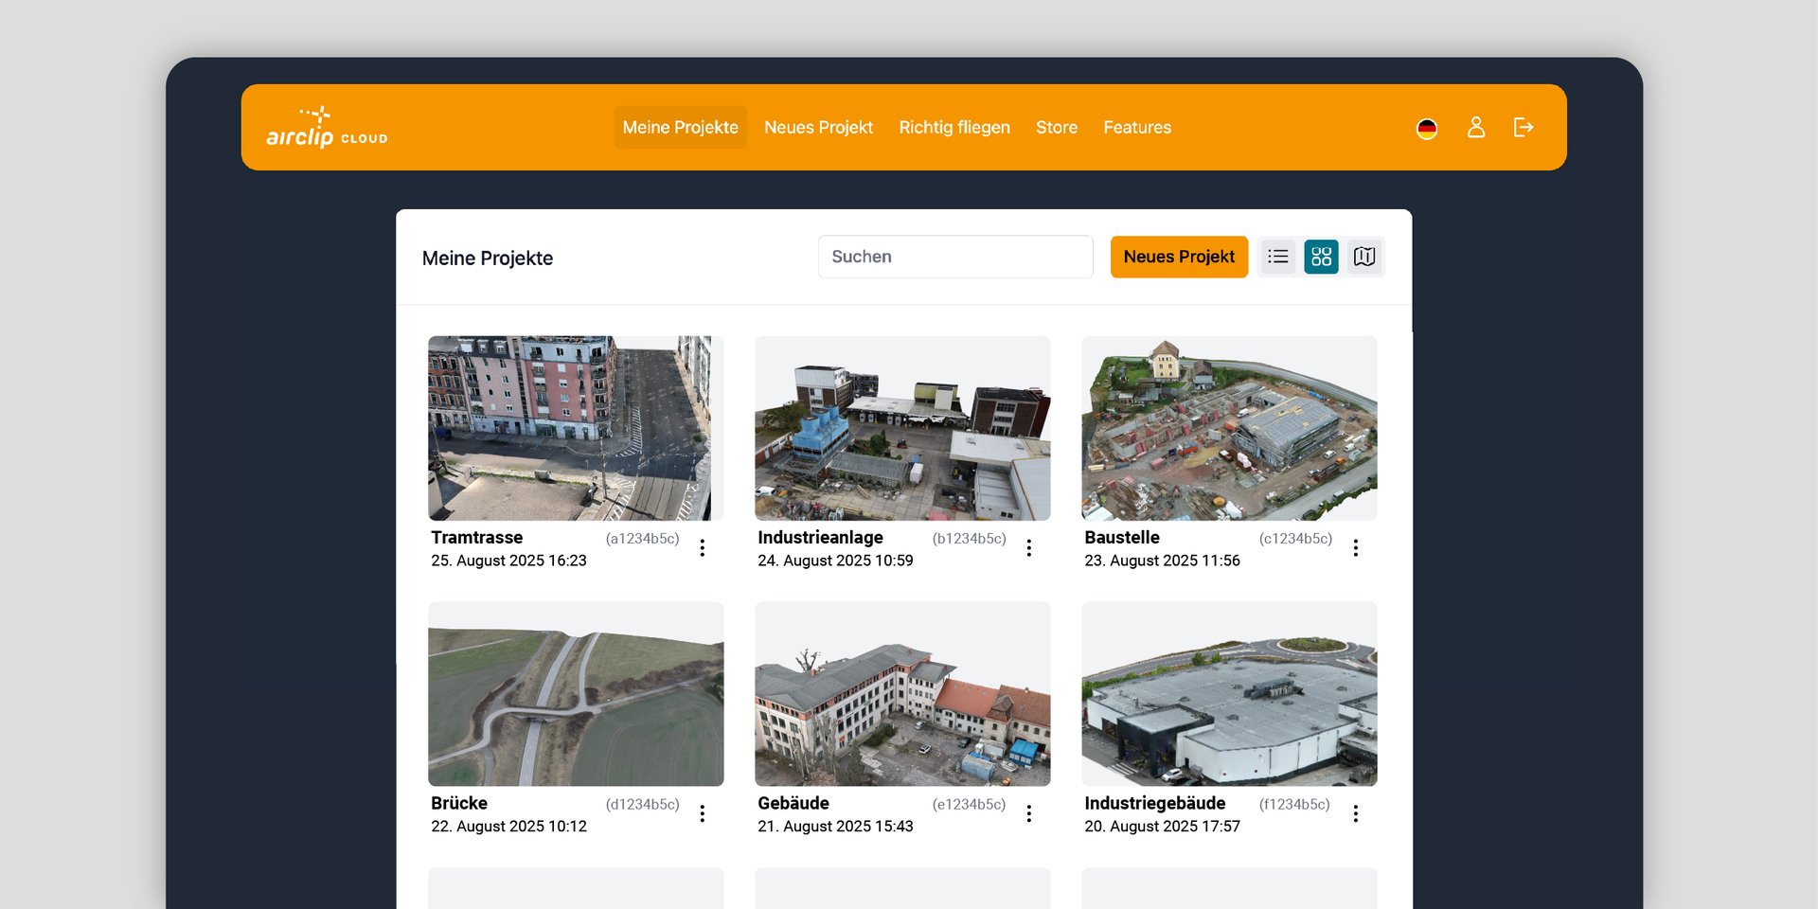Click project ID (e1234b5c)
The width and height of the screenshot is (1818, 909).
pyautogui.click(x=970, y=804)
